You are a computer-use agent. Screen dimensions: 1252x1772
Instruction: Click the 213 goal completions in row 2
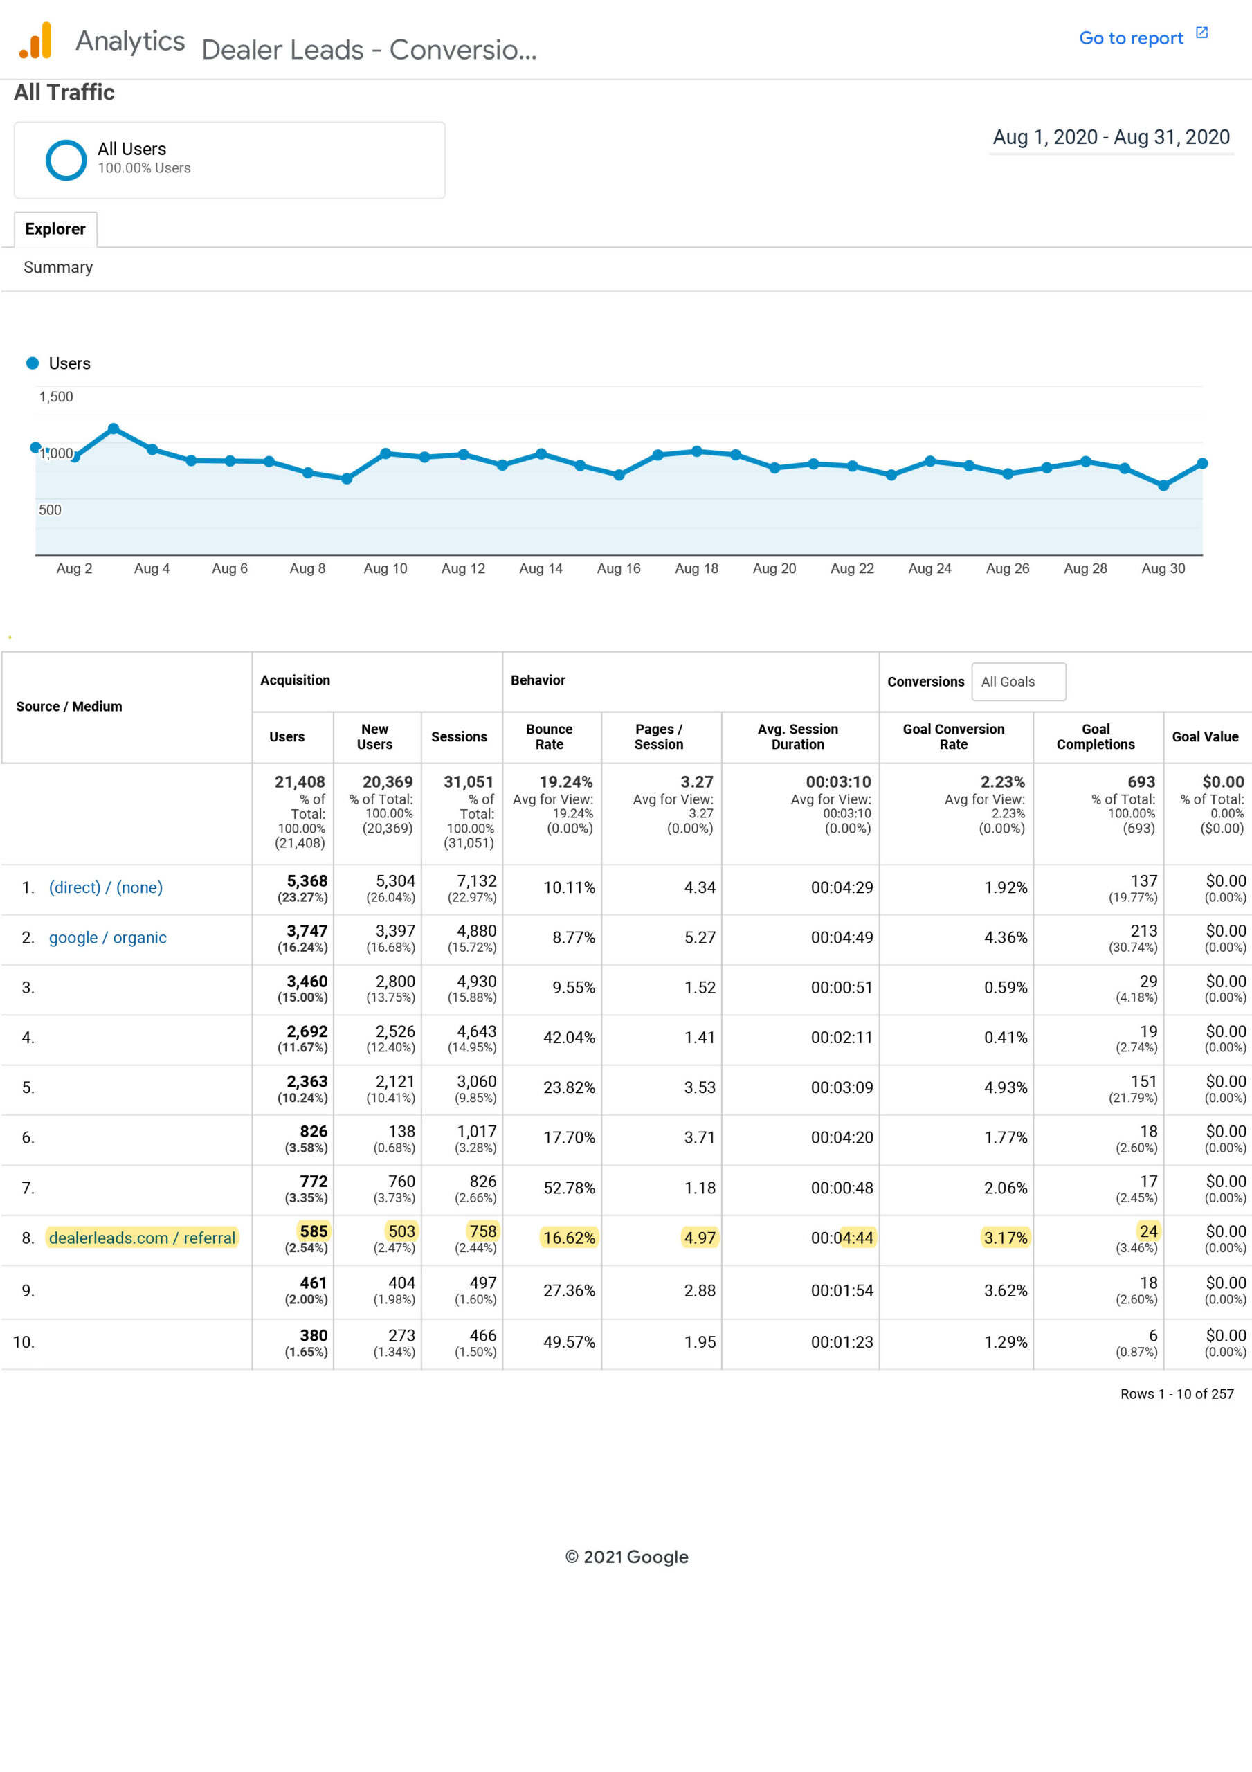1144,931
